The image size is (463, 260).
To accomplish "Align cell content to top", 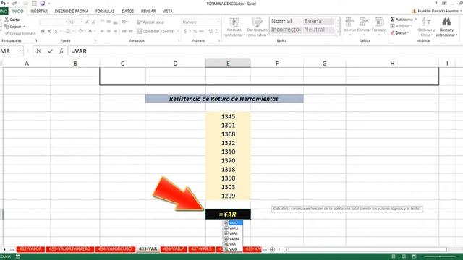I will tap(102, 22).
